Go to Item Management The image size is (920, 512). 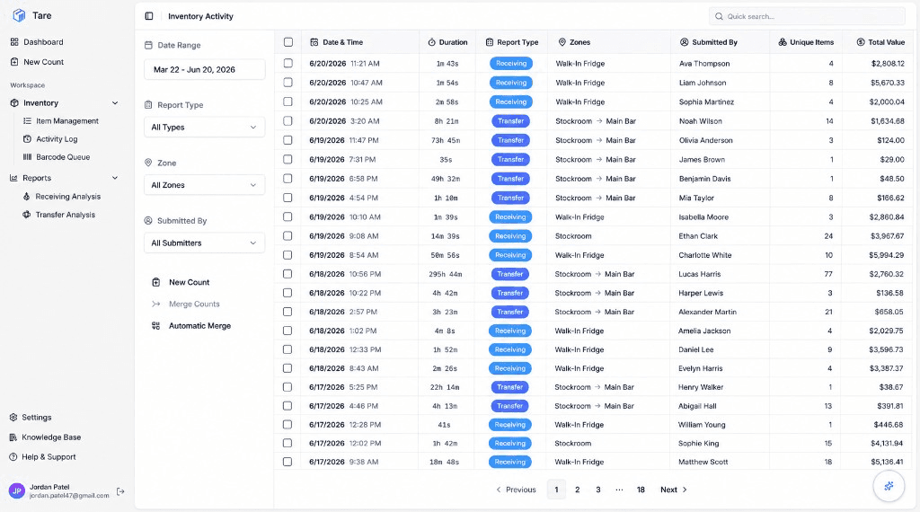(x=66, y=121)
